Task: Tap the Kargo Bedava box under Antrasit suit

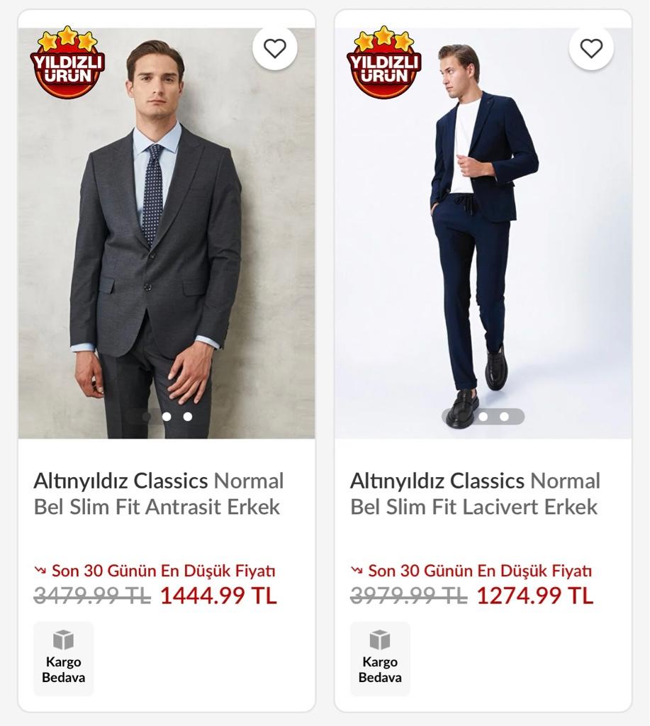Action: (64, 659)
